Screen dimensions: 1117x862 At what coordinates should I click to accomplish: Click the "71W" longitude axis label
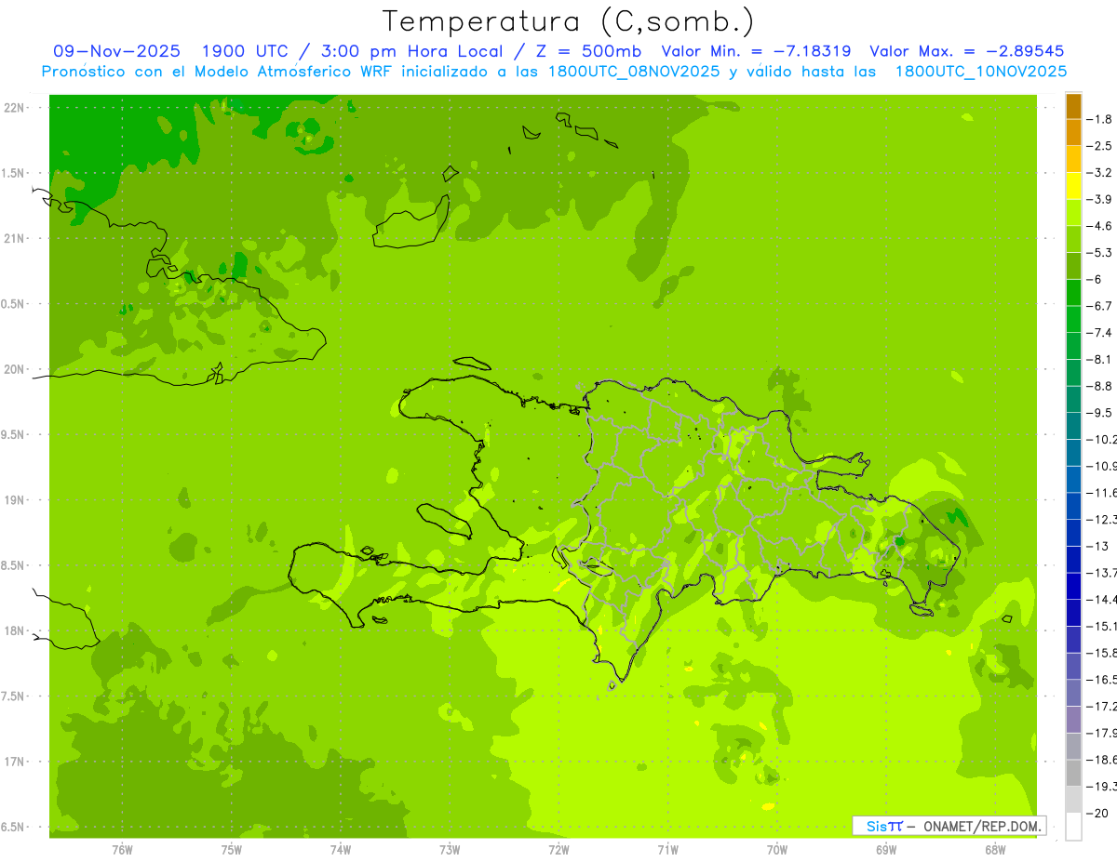pos(667,850)
